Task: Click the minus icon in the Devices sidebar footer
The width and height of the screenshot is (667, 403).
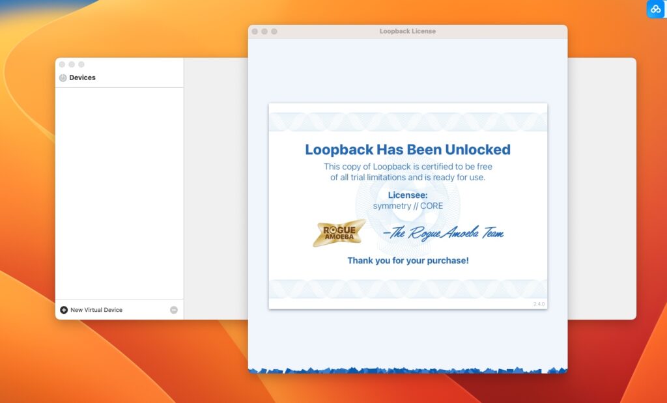Action: click(173, 310)
